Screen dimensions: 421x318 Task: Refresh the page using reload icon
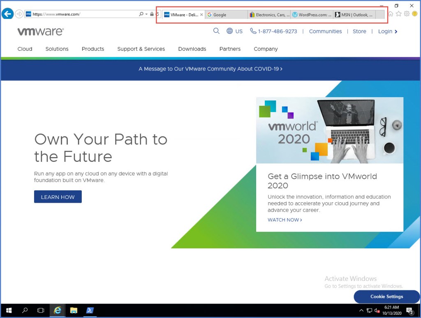(x=157, y=14)
